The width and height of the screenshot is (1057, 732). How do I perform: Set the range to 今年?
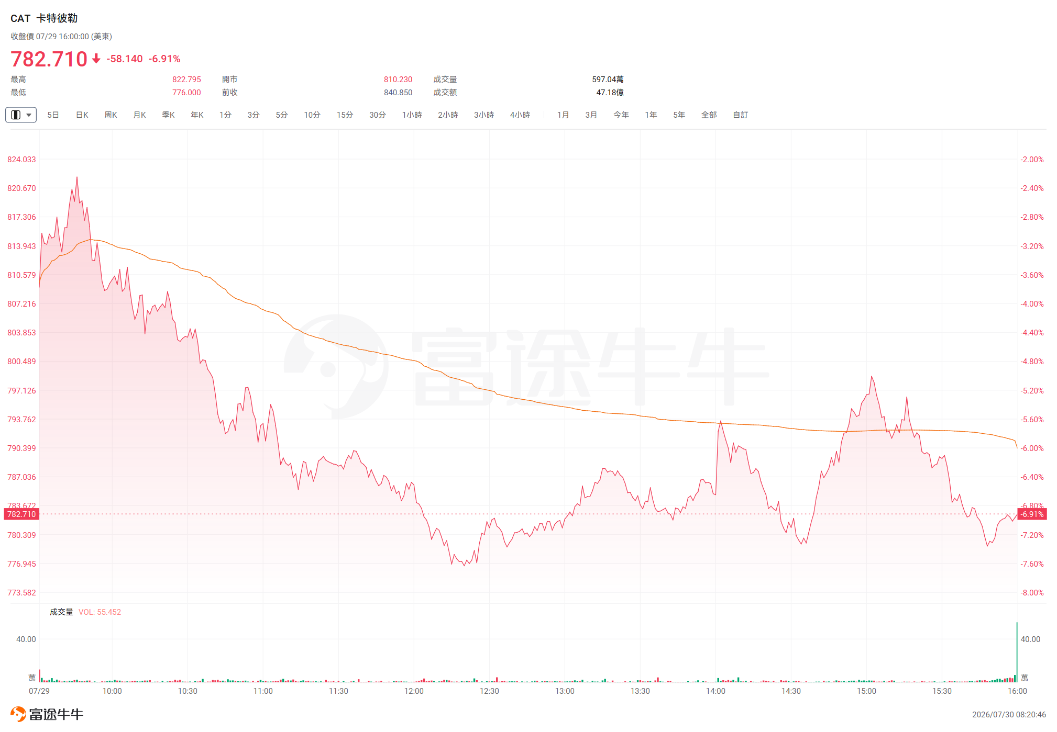tap(621, 115)
